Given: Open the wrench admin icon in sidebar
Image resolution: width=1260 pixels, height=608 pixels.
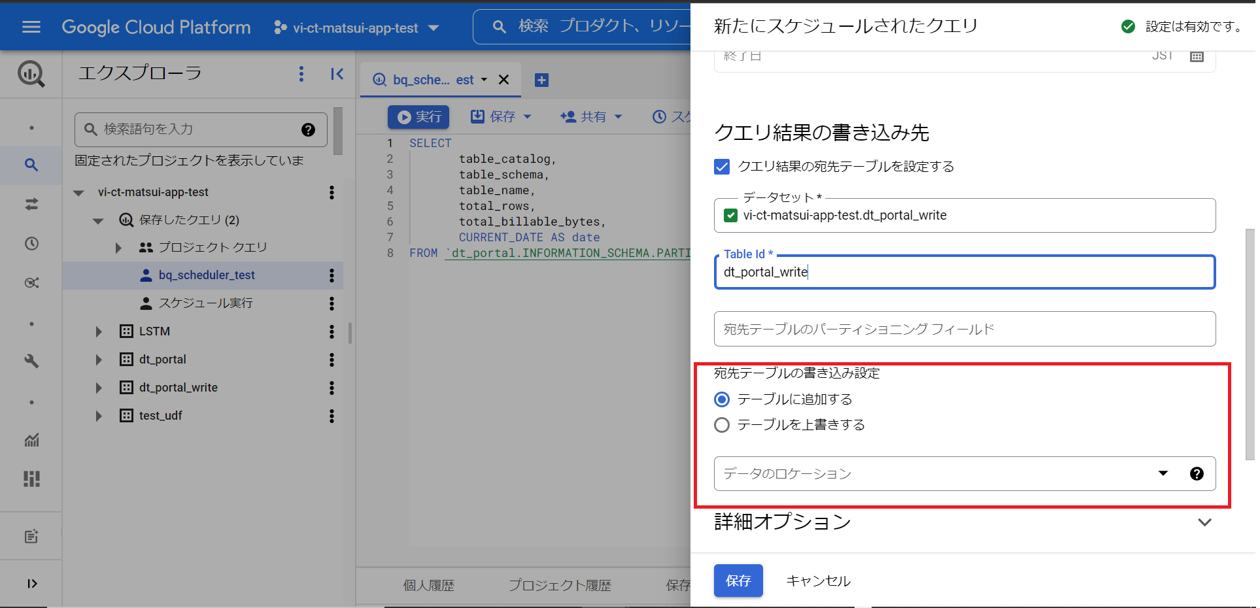Looking at the screenshot, I should (x=31, y=362).
